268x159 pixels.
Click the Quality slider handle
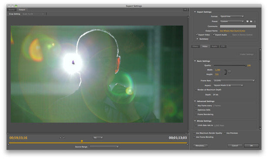[x=246, y=65]
